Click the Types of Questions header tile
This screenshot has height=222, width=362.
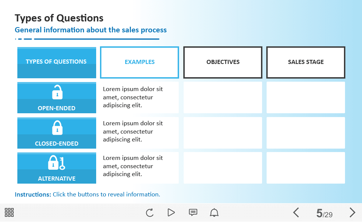pos(57,62)
